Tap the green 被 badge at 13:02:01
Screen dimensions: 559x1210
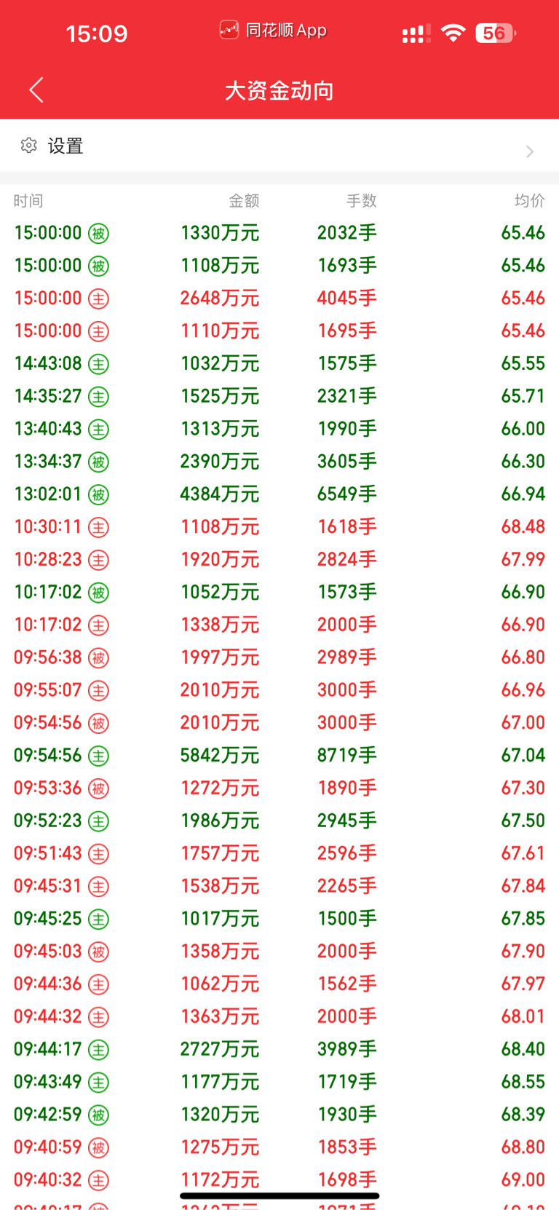click(98, 495)
